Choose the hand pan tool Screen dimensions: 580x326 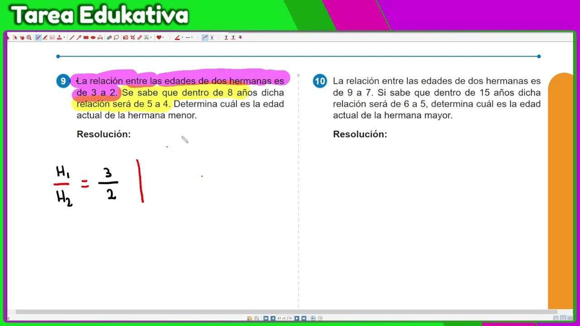(22, 38)
